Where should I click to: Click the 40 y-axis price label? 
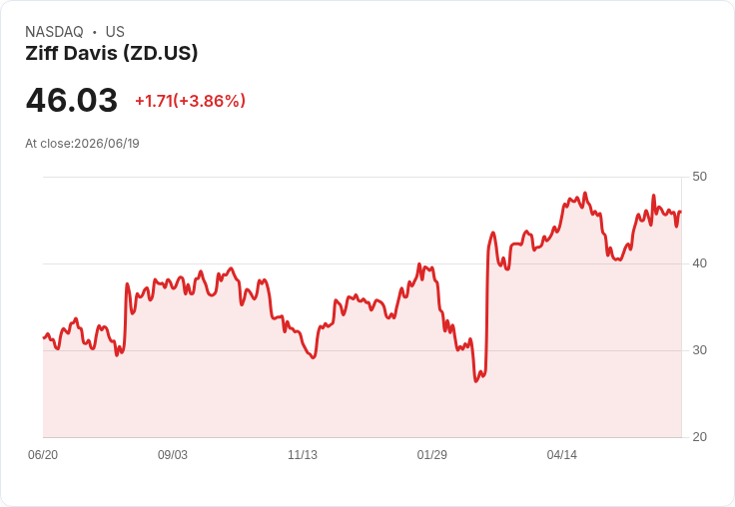[699, 263]
